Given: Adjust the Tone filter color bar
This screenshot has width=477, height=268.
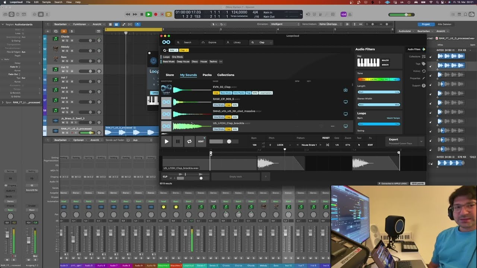Looking at the screenshot, I should click(379, 79).
